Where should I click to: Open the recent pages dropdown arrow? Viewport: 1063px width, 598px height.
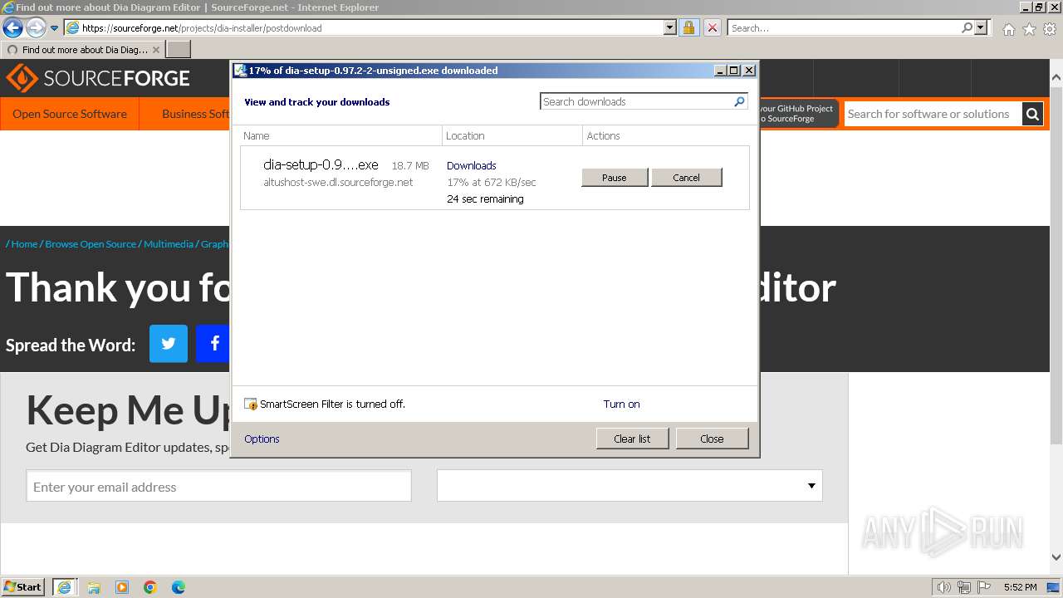click(x=55, y=28)
